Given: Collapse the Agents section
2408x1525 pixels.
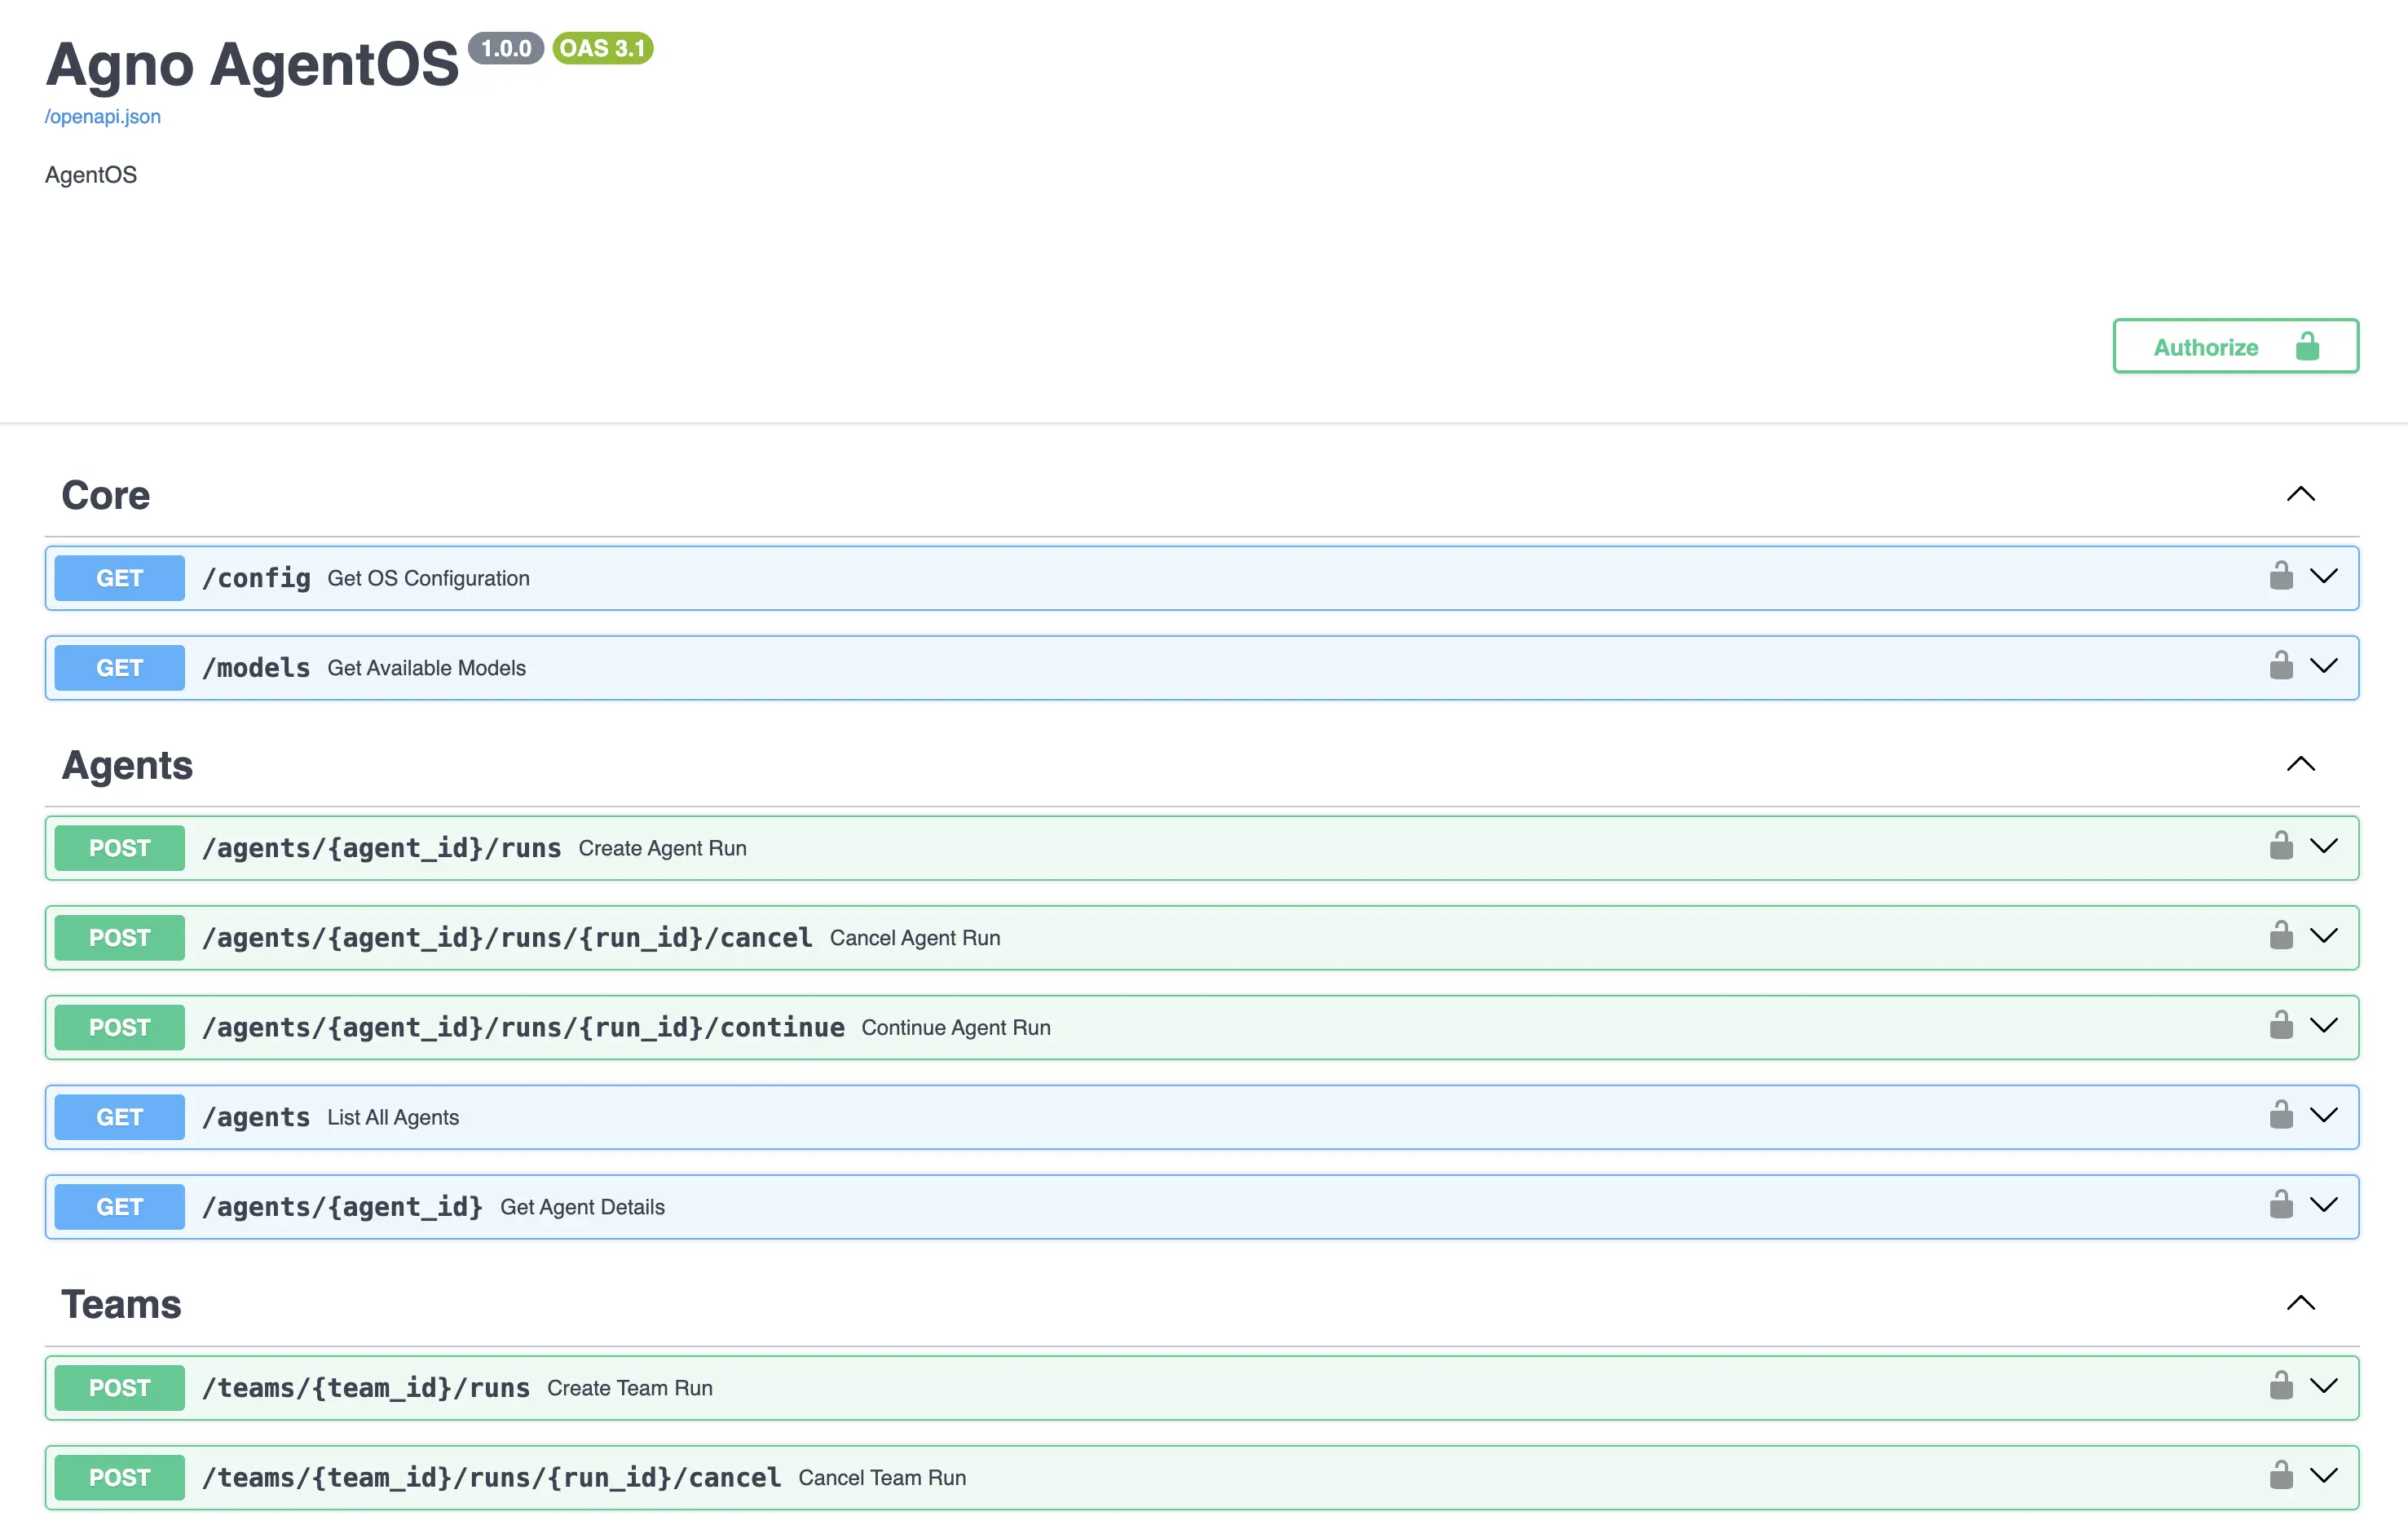Looking at the screenshot, I should (2301, 764).
